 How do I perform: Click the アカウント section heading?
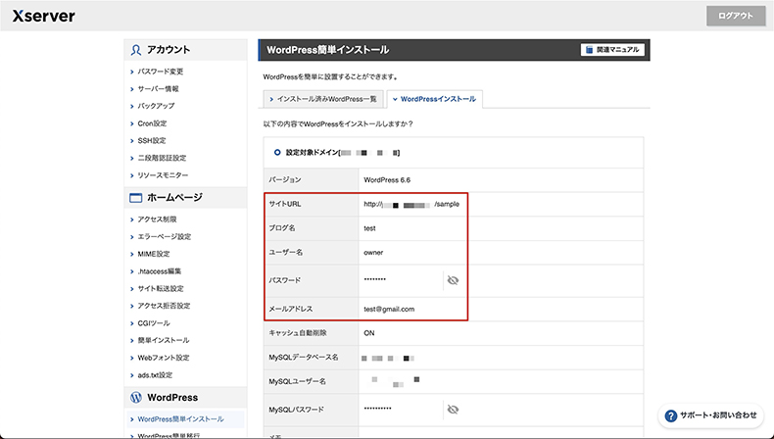point(169,50)
